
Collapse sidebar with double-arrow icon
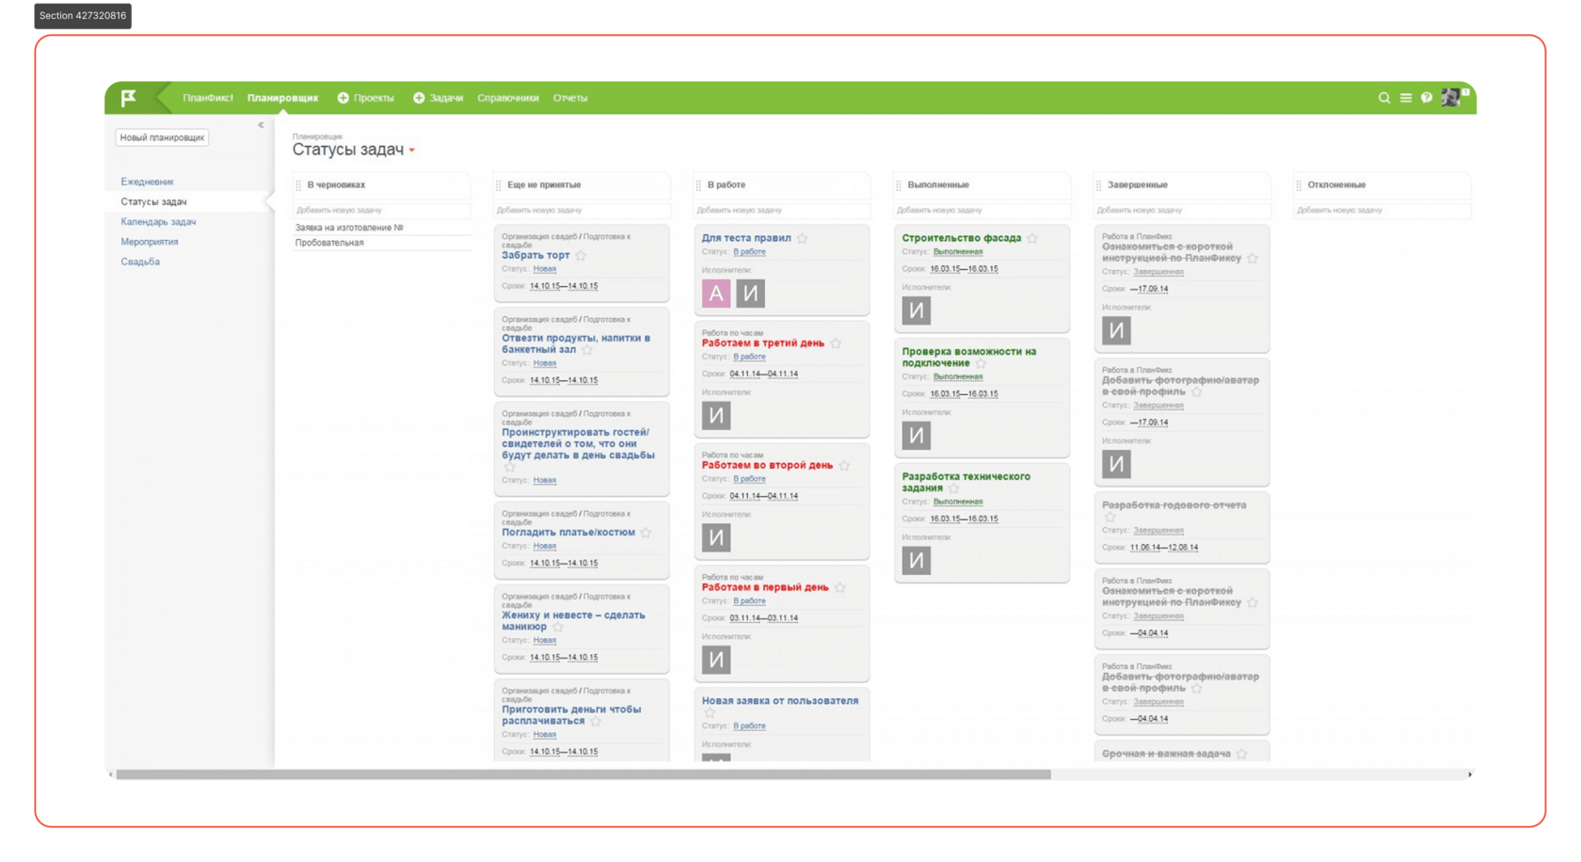(261, 125)
